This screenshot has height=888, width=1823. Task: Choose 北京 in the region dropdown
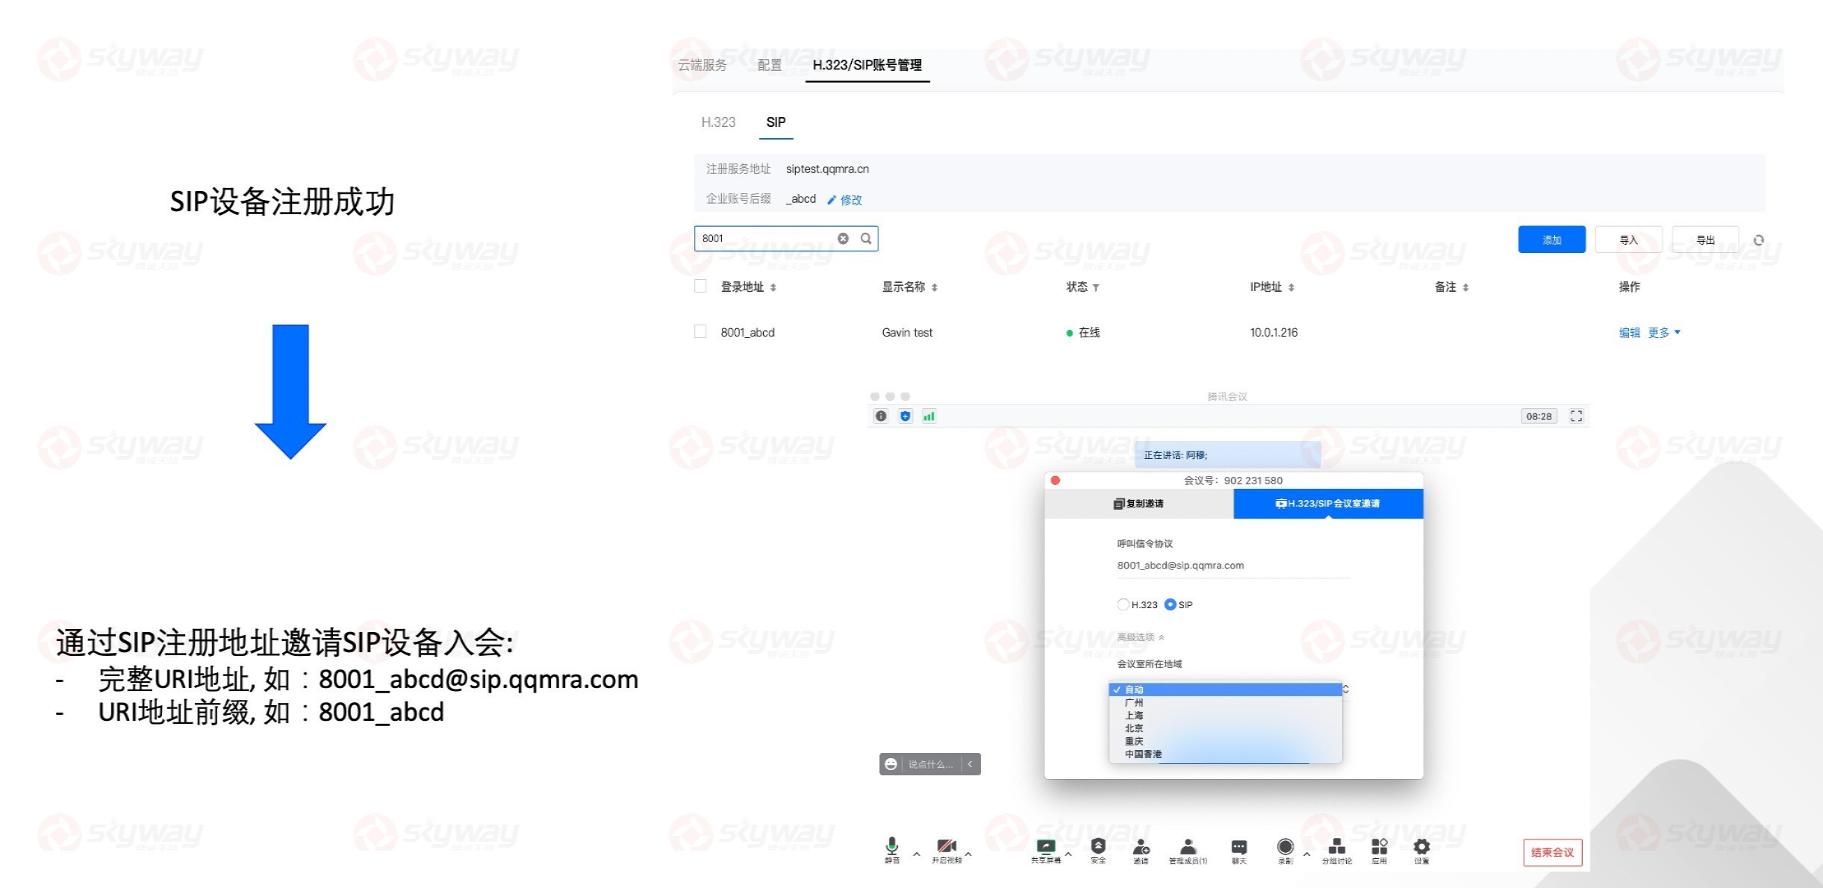[x=1226, y=728]
